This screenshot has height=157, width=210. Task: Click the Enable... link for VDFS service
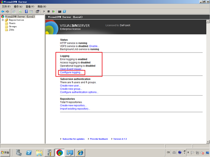(94, 46)
